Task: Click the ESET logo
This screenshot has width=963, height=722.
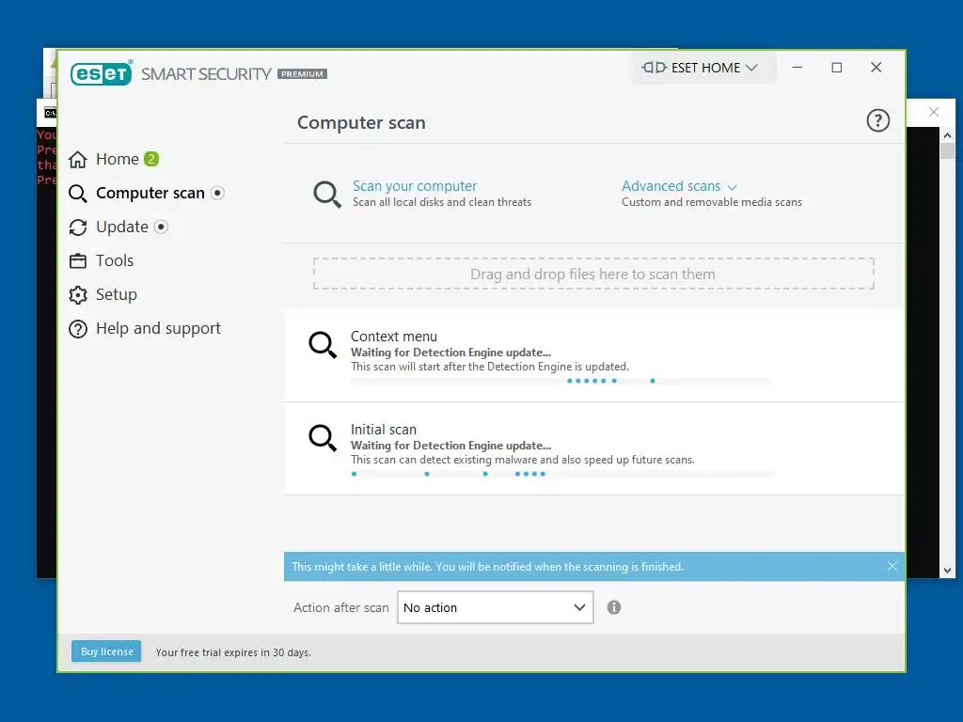Action: point(102,73)
